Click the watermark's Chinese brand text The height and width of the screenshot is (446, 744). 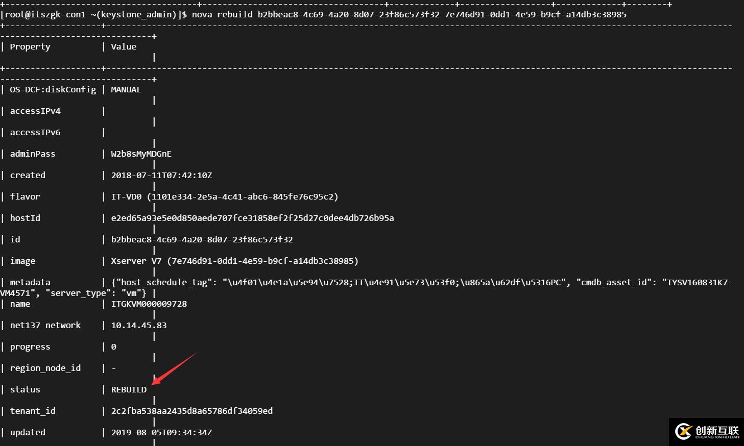[x=717, y=430]
